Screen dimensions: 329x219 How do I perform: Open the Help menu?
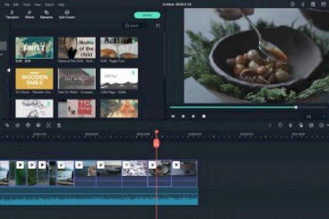(61, 5)
